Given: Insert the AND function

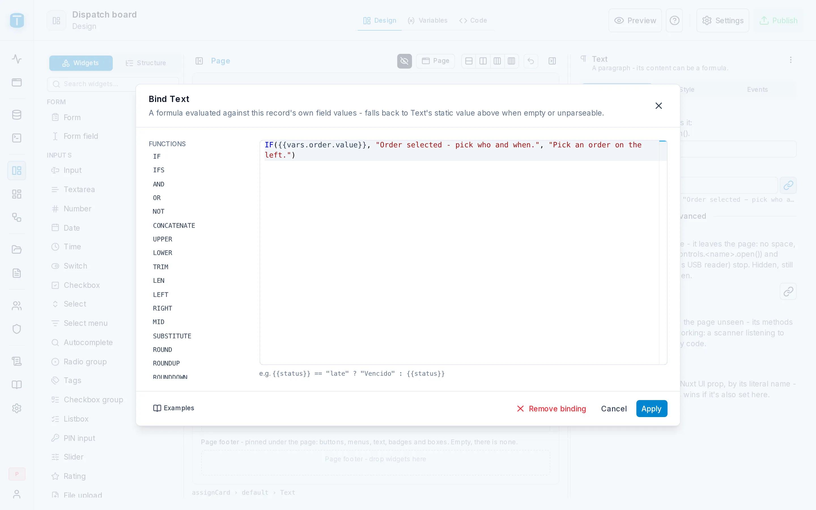Looking at the screenshot, I should click(158, 184).
